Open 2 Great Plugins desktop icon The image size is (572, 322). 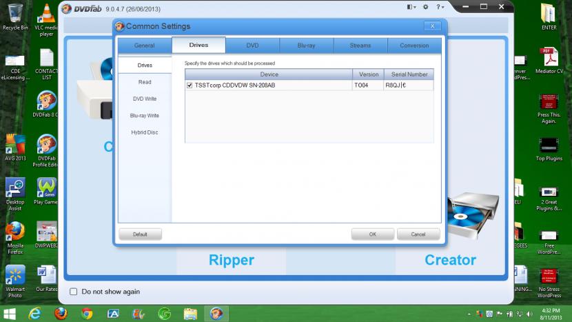tap(549, 199)
